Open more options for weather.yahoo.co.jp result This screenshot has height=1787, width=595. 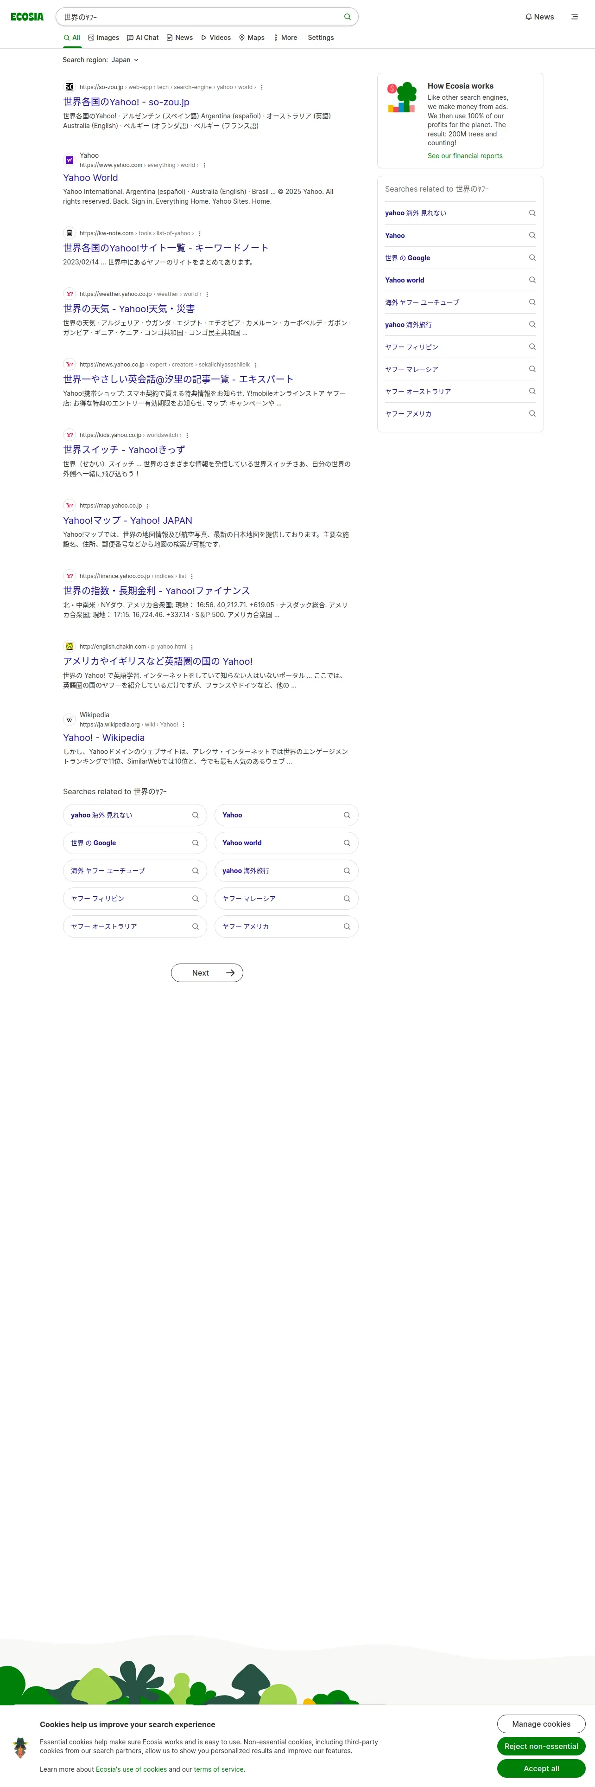(207, 294)
